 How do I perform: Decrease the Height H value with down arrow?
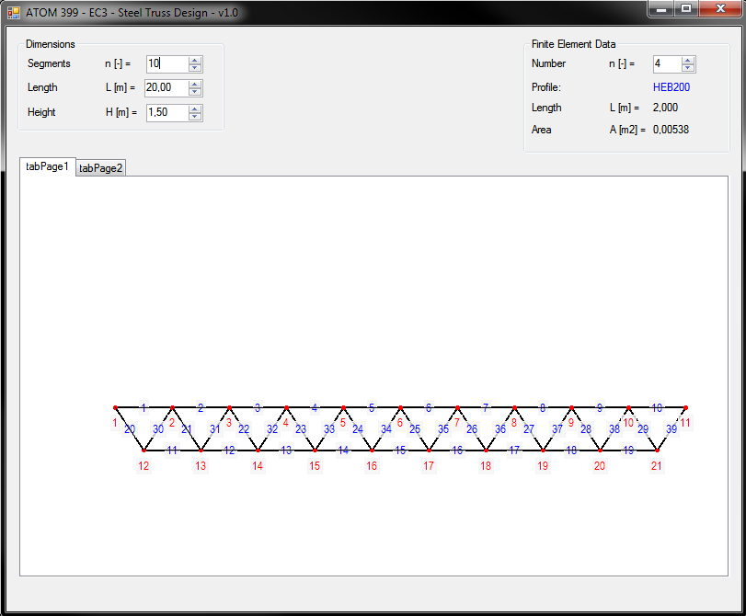coord(195,117)
